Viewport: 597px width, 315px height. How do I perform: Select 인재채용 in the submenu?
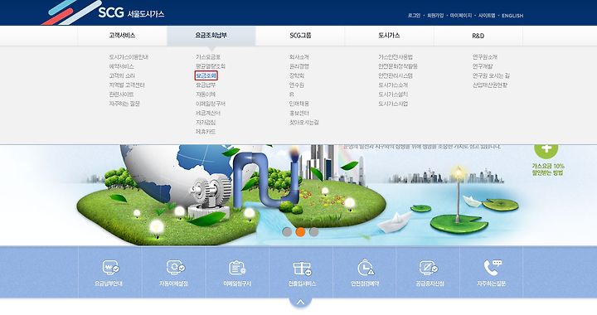299,104
